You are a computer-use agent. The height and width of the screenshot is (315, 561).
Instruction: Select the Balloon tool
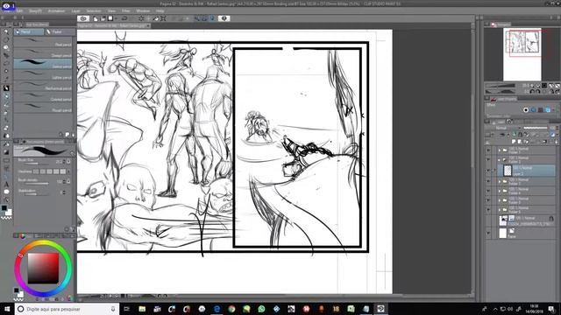pos(6,192)
